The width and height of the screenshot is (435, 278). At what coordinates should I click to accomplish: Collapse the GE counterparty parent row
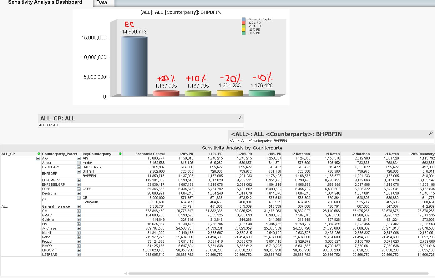click(x=78, y=198)
